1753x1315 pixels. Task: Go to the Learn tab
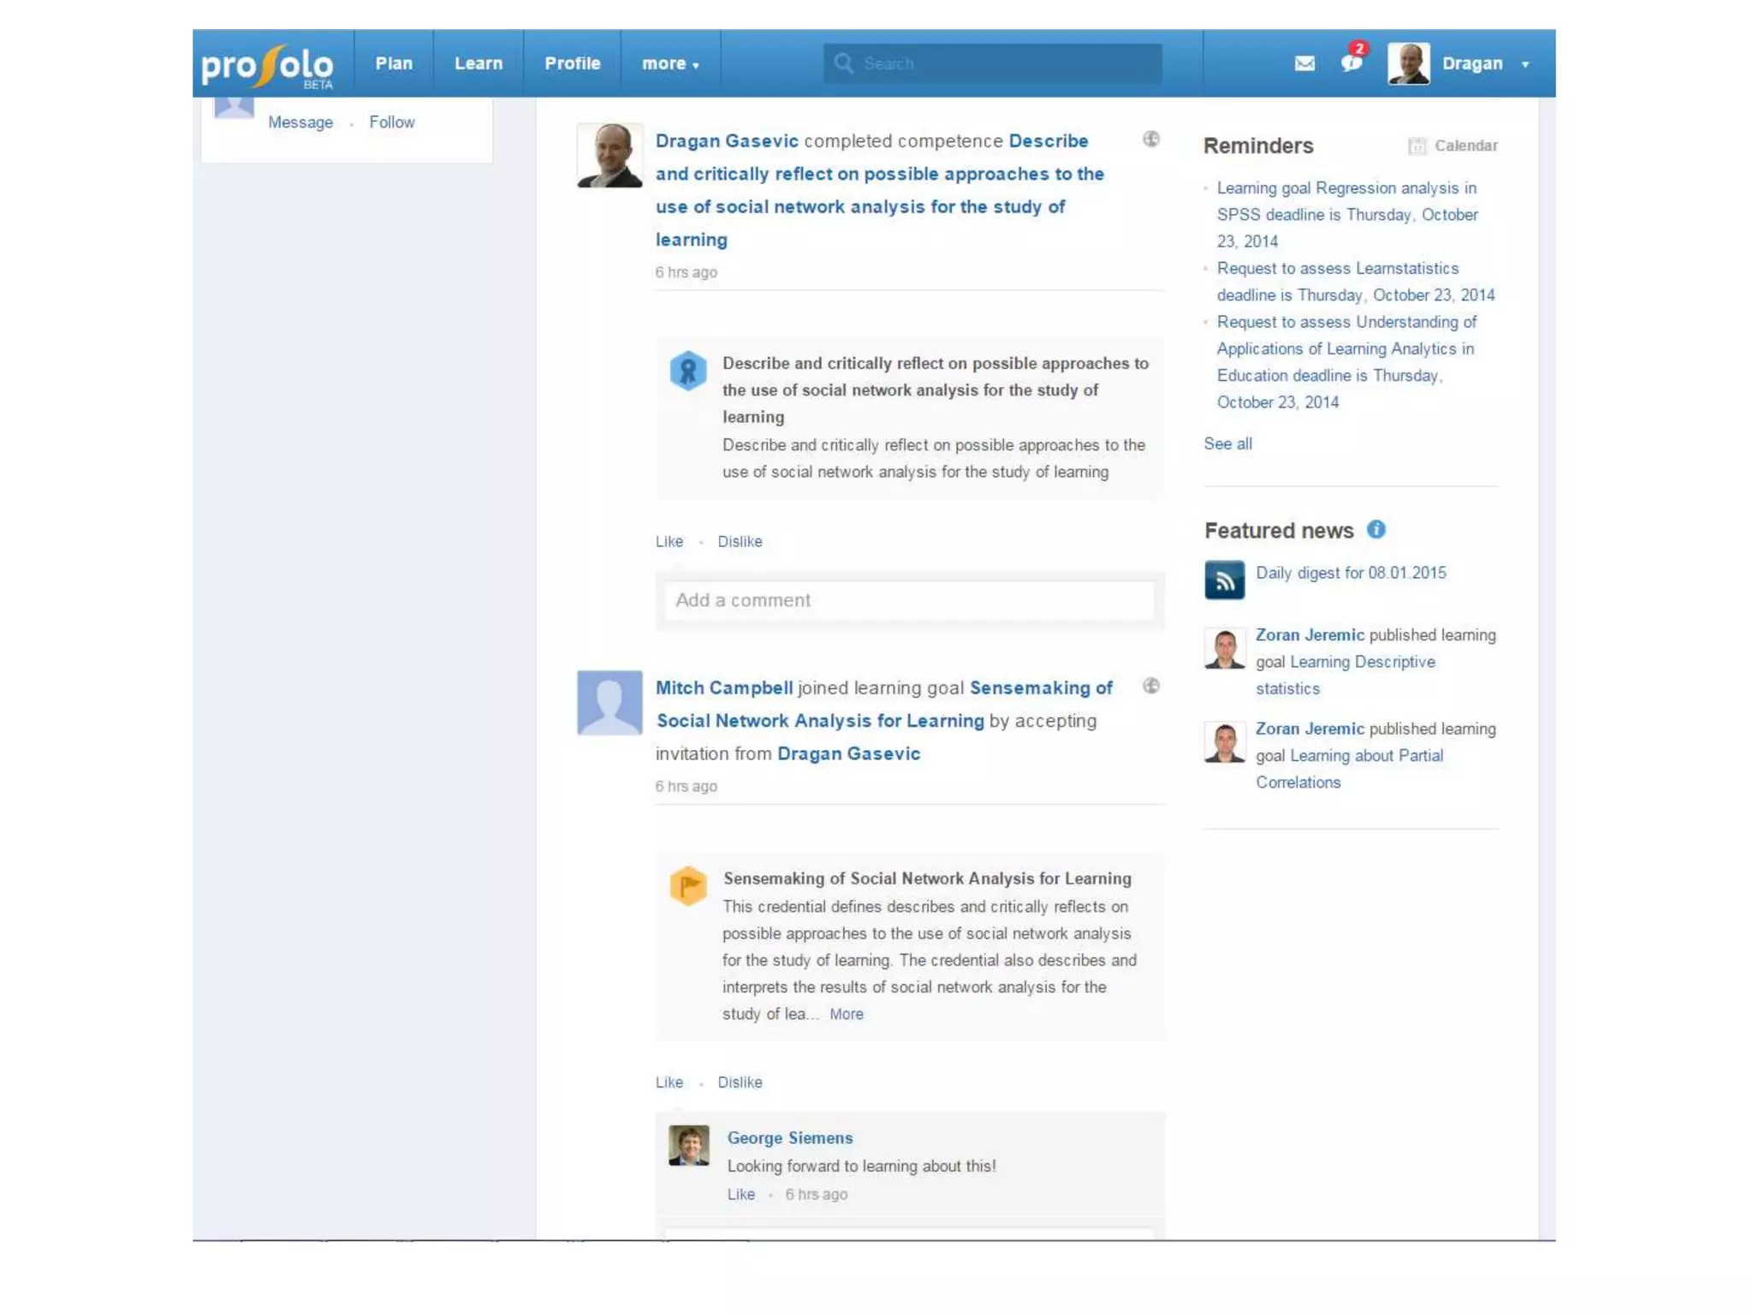click(x=478, y=63)
